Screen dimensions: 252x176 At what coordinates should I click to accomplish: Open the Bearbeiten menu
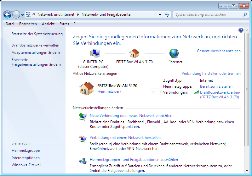coord(28,24)
